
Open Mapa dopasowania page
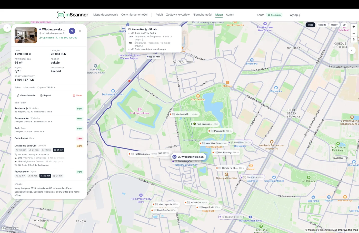106,15
